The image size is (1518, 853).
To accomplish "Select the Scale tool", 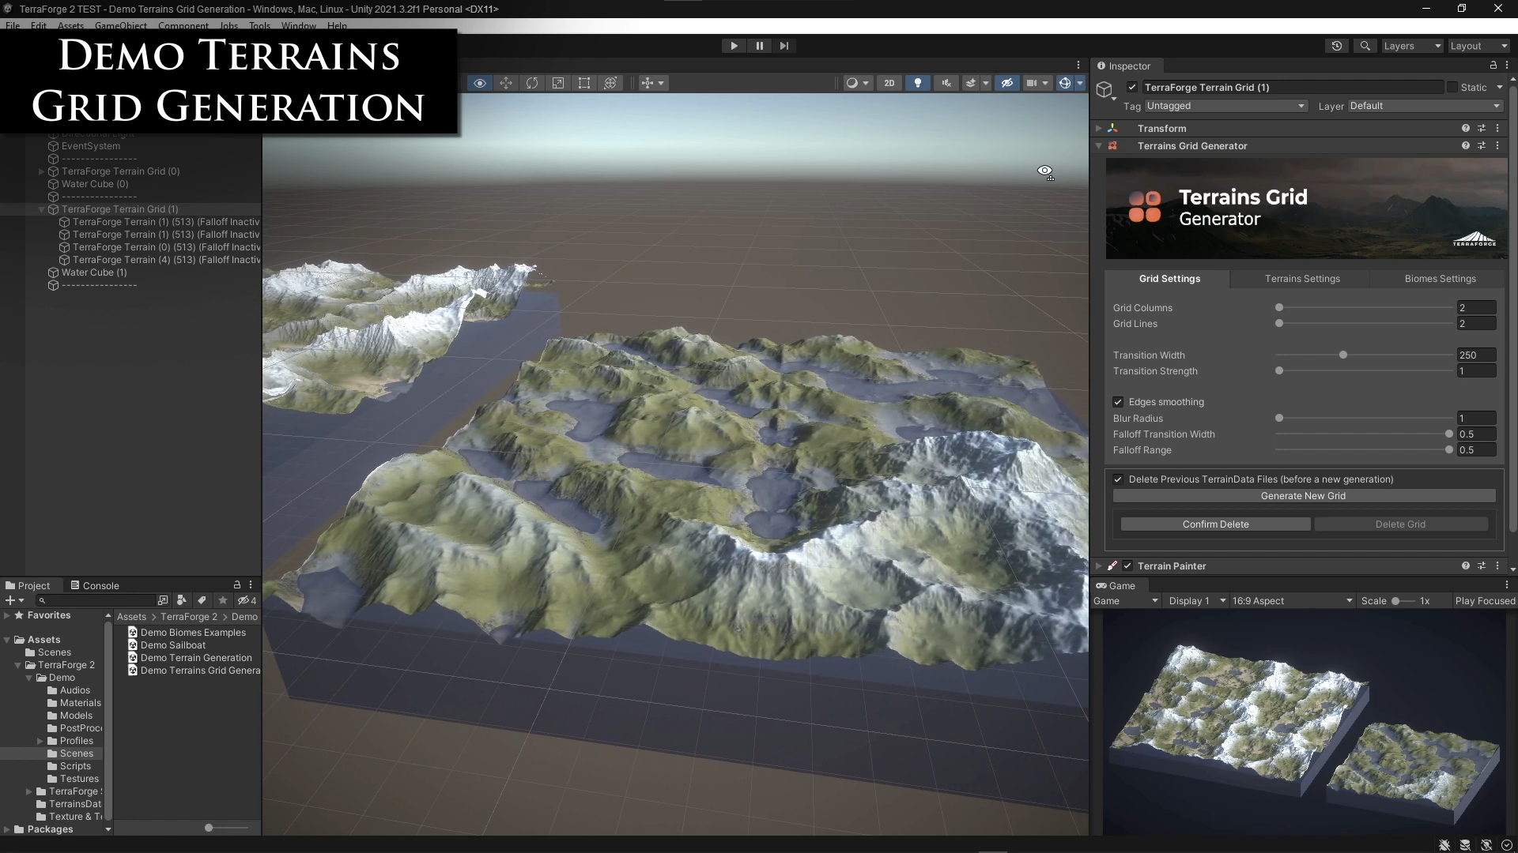I will [558, 83].
